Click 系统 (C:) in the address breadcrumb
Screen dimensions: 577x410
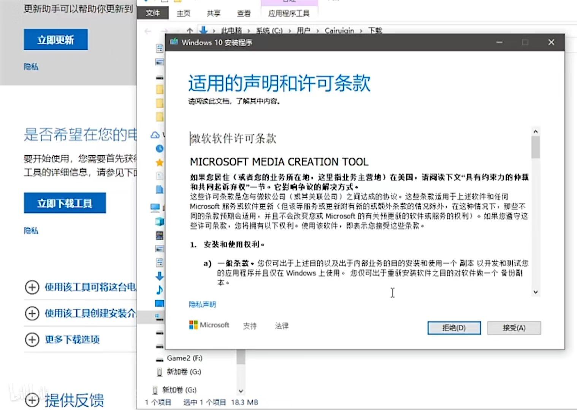269,31
